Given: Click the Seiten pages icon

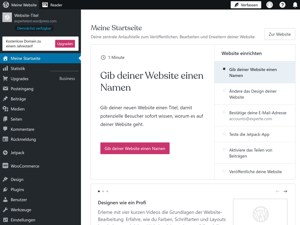Looking at the screenshot, I should click(x=5, y=119).
